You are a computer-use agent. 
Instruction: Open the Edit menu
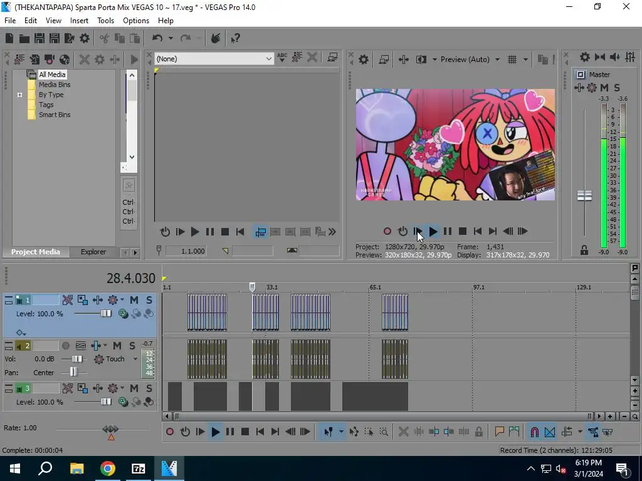tap(30, 21)
